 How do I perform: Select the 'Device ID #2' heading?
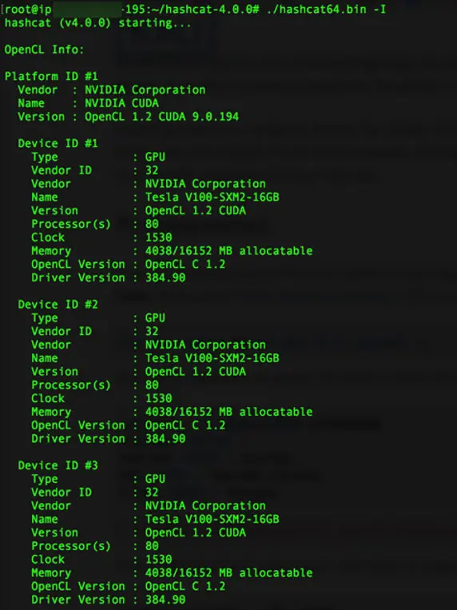coord(58,305)
